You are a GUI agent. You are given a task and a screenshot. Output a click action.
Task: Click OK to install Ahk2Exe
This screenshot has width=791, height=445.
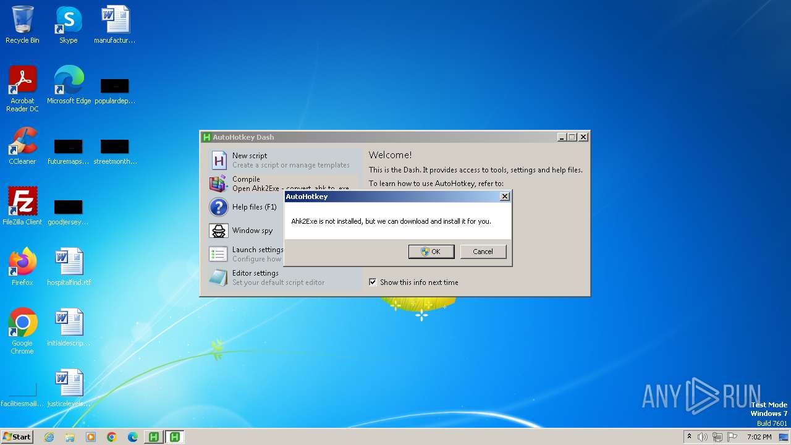[431, 252]
